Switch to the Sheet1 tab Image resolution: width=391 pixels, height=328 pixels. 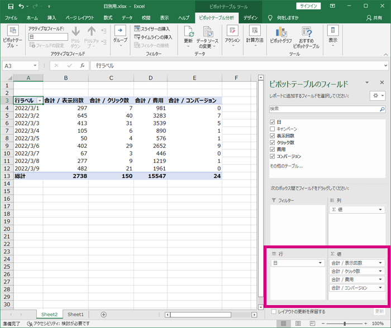75,315
